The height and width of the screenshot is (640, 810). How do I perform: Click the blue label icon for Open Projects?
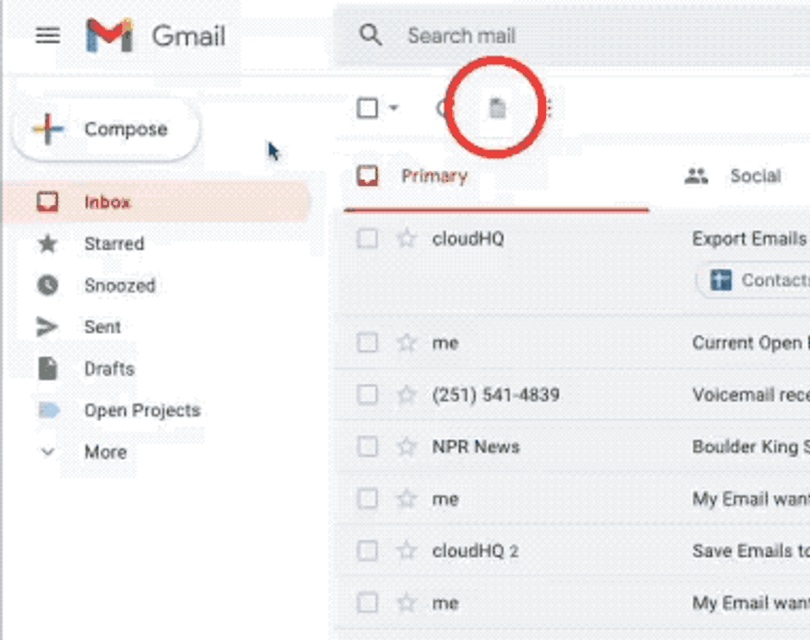tap(49, 410)
